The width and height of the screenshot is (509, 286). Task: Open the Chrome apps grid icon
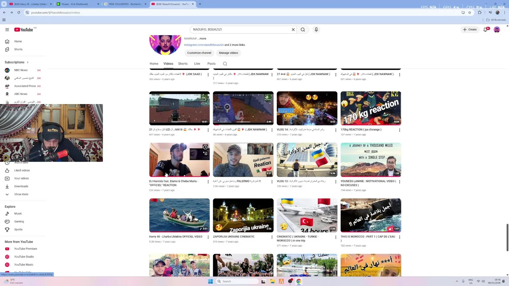(4, 20)
